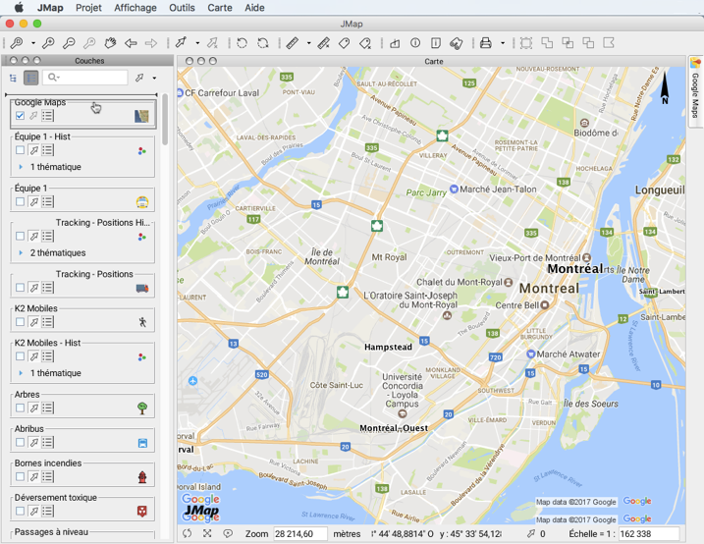704x544 pixels.
Task: Click the information circle tool
Action: click(x=415, y=43)
